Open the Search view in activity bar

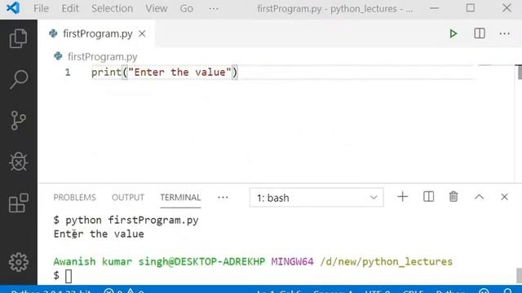[18, 79]
